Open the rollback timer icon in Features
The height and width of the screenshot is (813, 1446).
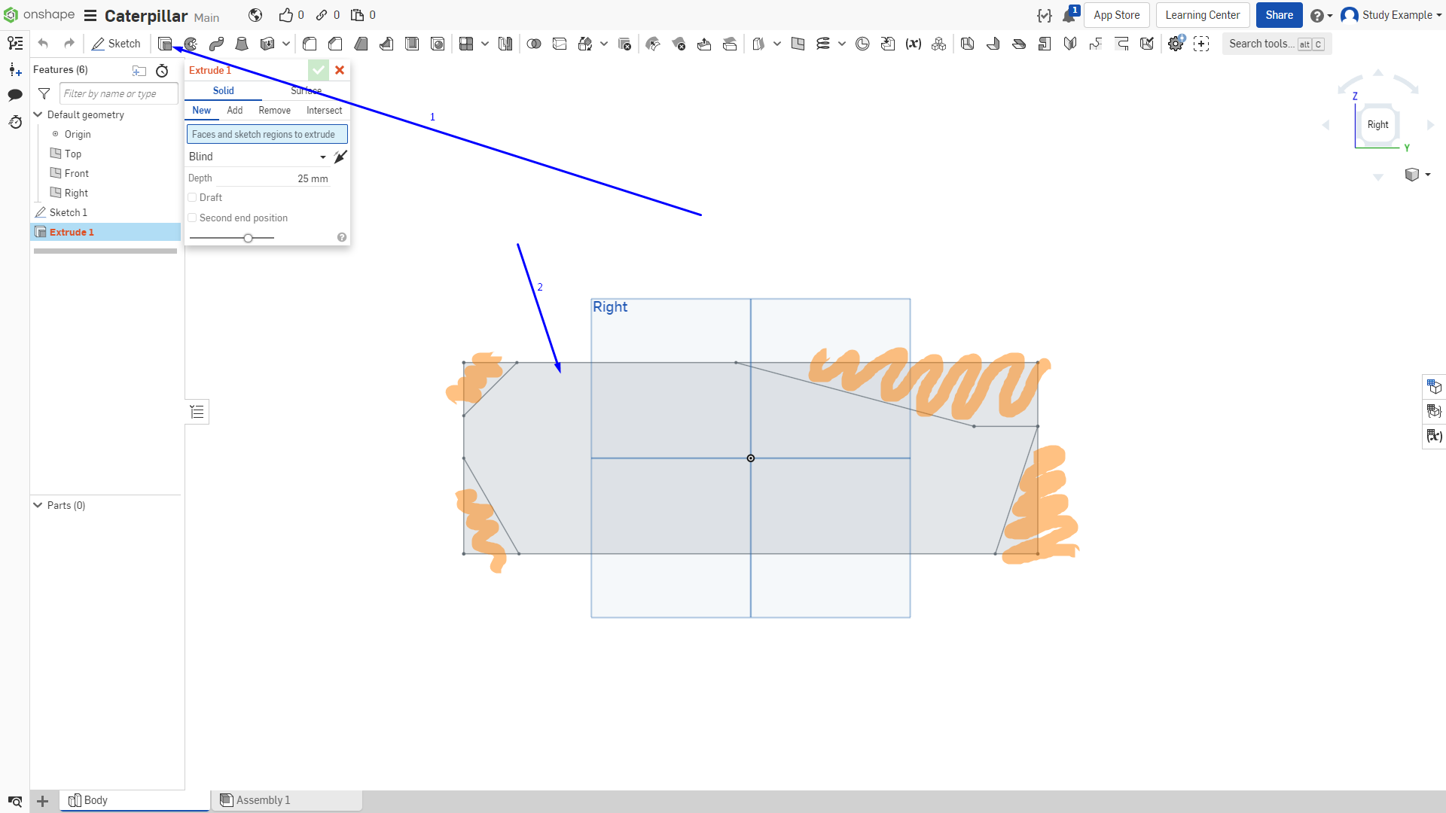162,71
